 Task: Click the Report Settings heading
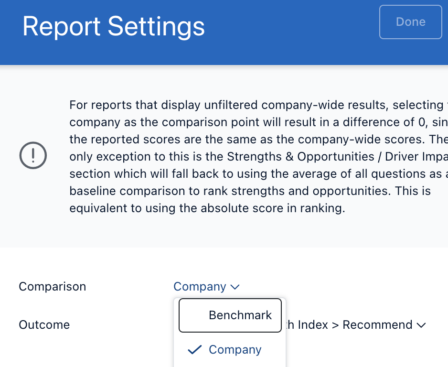113,26
